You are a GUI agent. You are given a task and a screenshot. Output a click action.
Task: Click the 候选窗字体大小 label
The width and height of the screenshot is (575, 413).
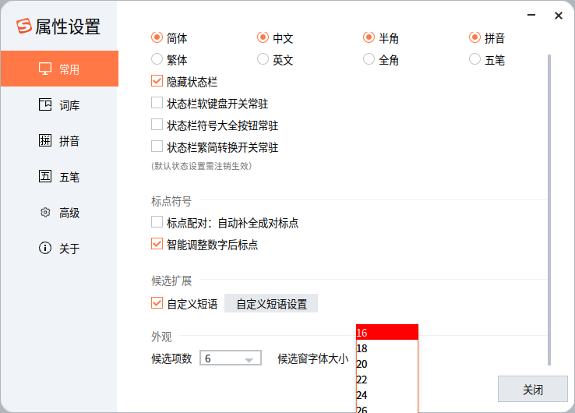point(312,358)
